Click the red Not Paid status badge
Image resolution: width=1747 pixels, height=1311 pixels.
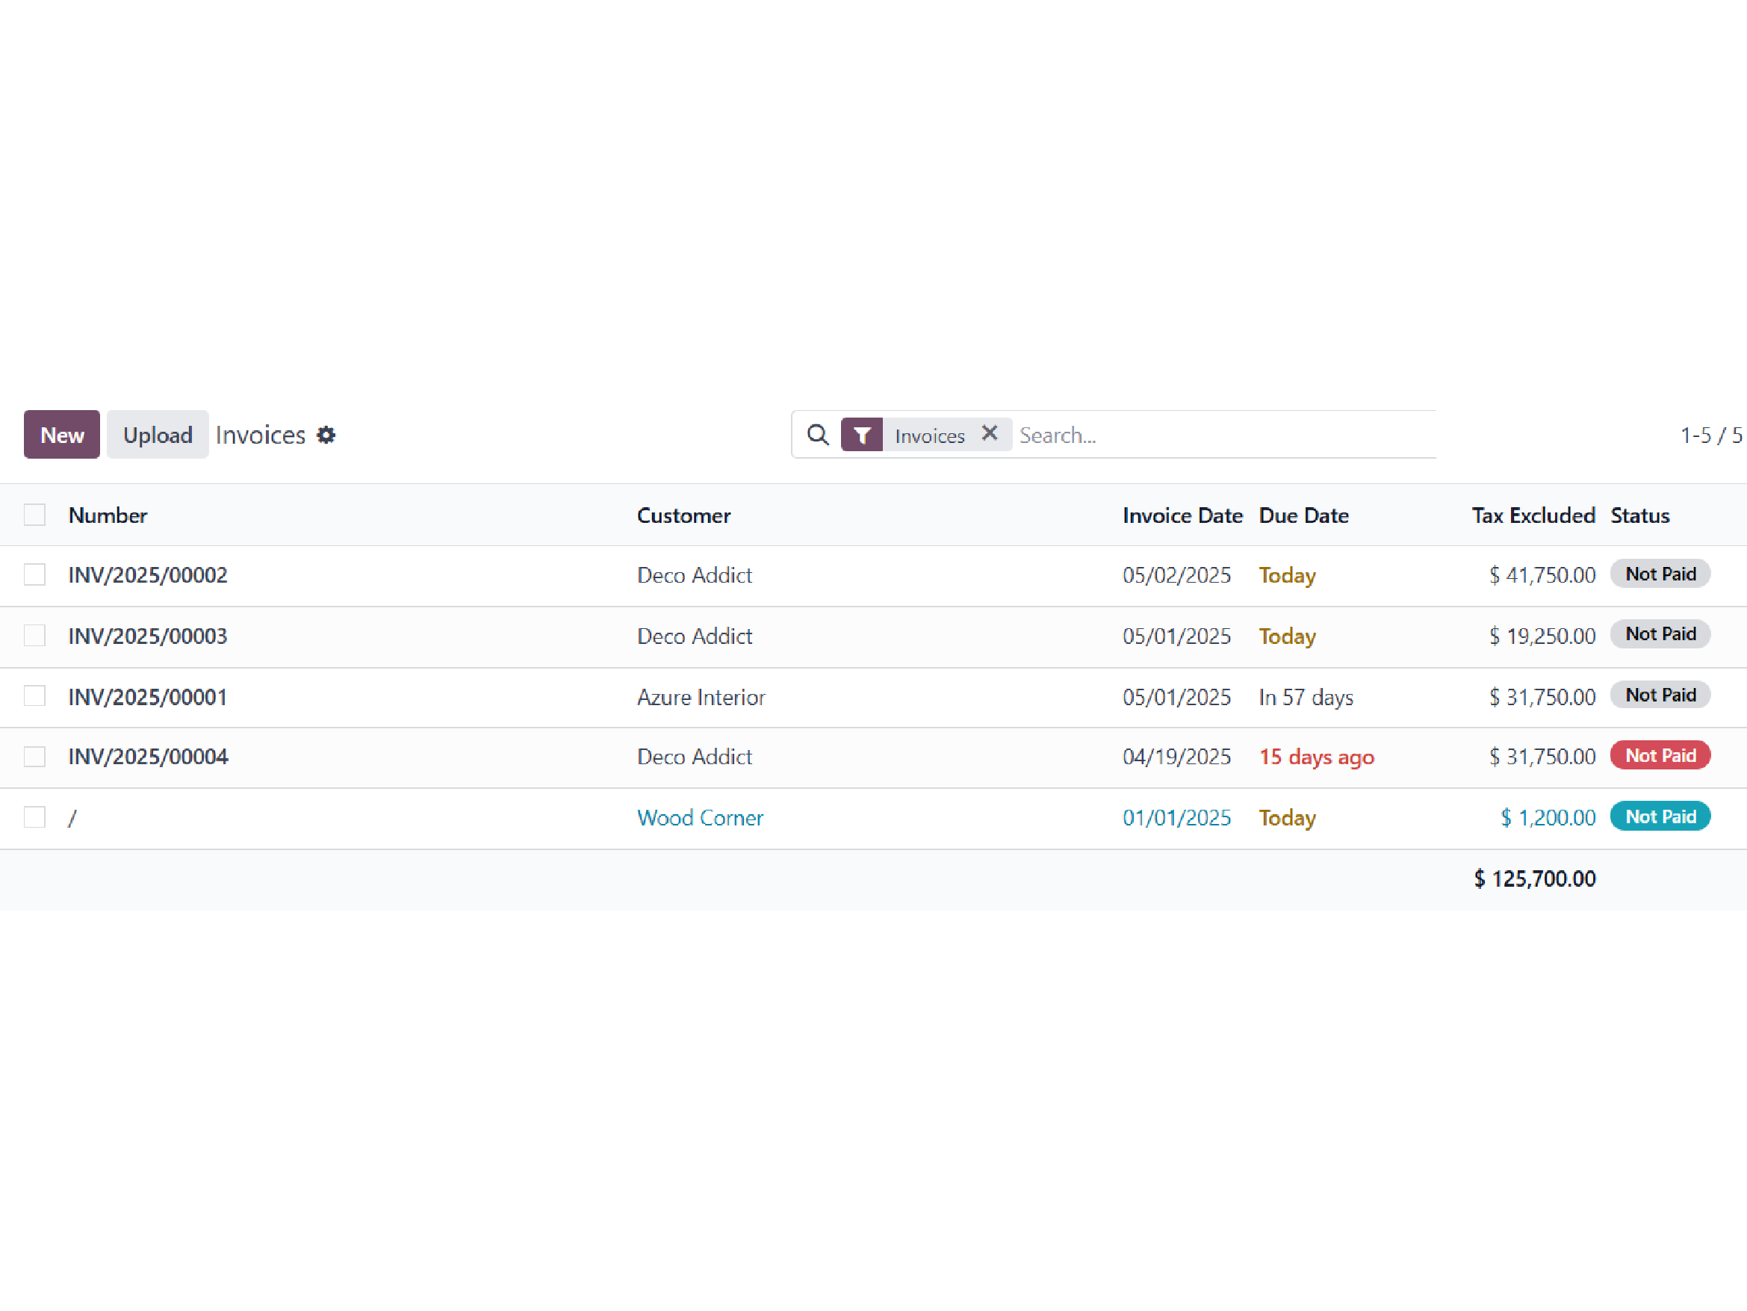(x=1660, y=756)
